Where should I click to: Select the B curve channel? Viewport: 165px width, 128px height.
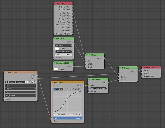62,89
